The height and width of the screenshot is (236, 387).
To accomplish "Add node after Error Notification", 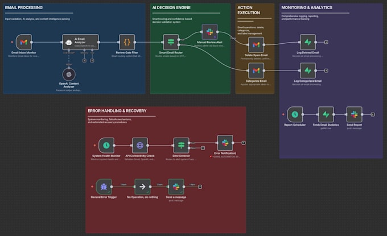I will click(x=244, y=143).
